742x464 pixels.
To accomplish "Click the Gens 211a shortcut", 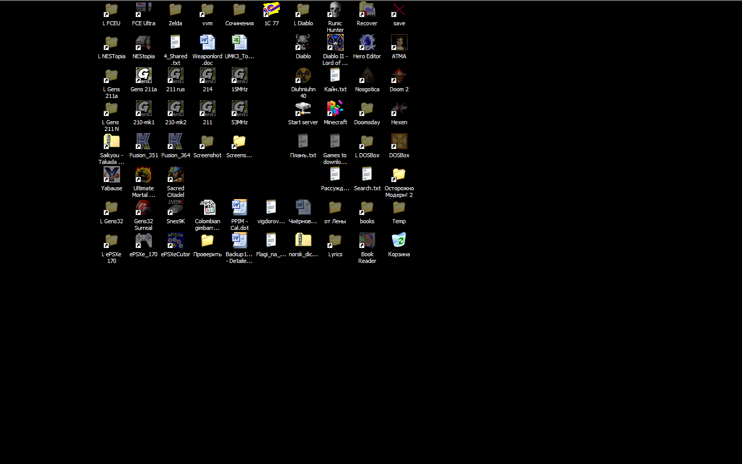I will [143, 76].
